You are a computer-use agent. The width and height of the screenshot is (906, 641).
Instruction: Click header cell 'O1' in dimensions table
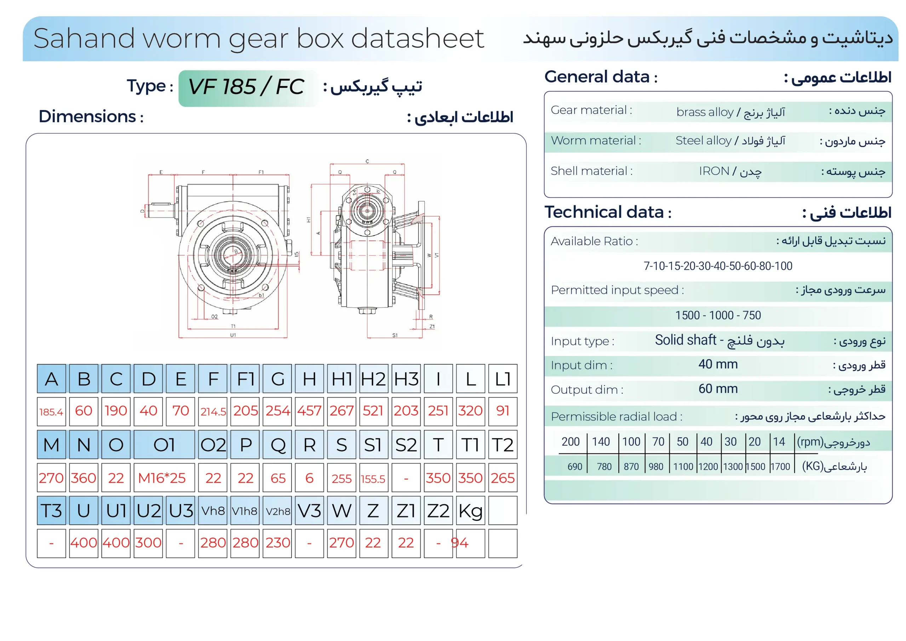164,445
